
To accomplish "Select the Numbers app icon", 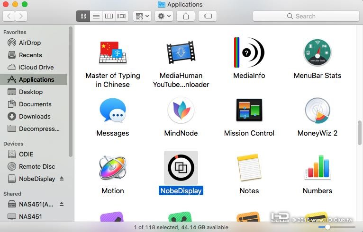I will pos(318,168).
